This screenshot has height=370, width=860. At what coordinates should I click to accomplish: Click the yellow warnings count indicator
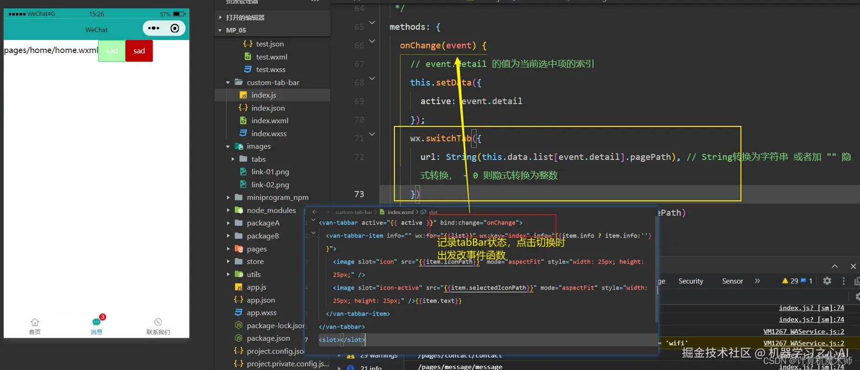[x=790, y=281]
